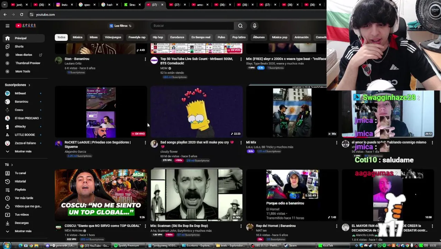Open LITTLE BOOGIE subscription channel
Screen dimensions: 441x249
pyautogui.click(x=24, y=135)
